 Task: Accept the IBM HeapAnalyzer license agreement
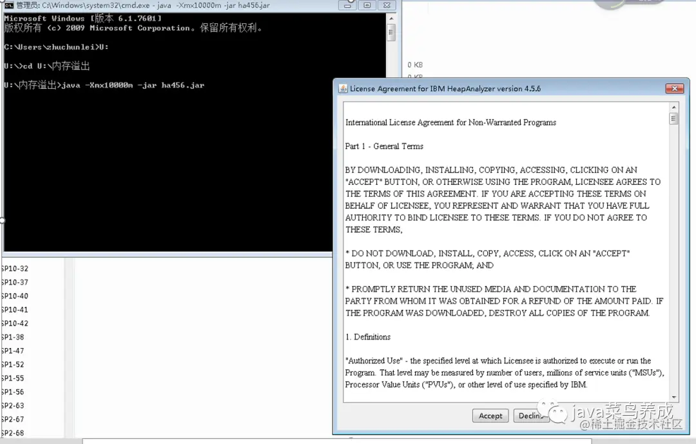click(x=490, y=416)
